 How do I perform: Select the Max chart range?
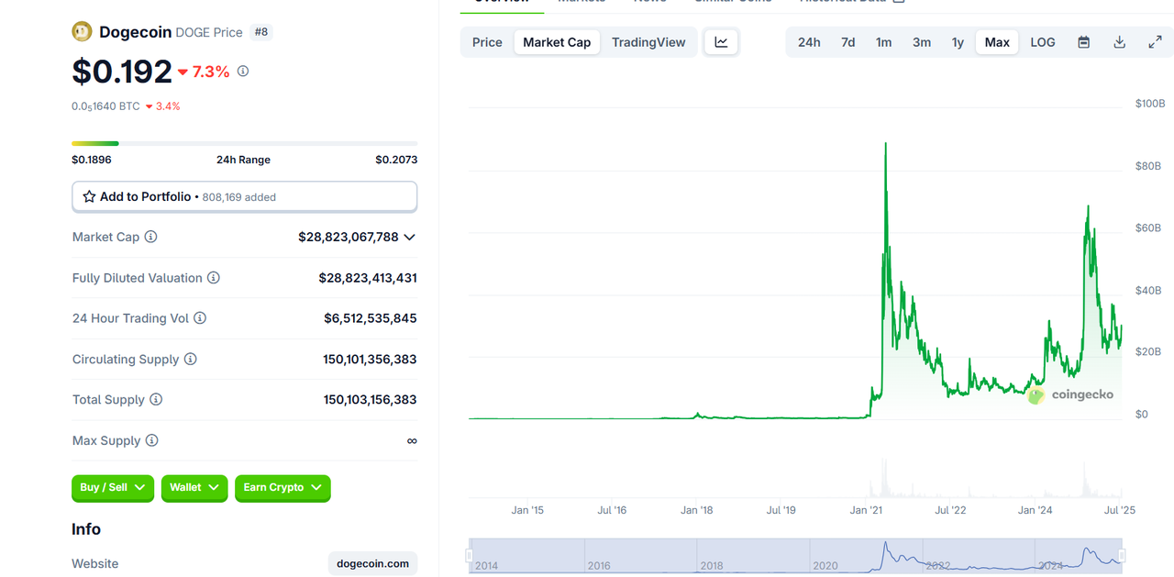[997, 42]
